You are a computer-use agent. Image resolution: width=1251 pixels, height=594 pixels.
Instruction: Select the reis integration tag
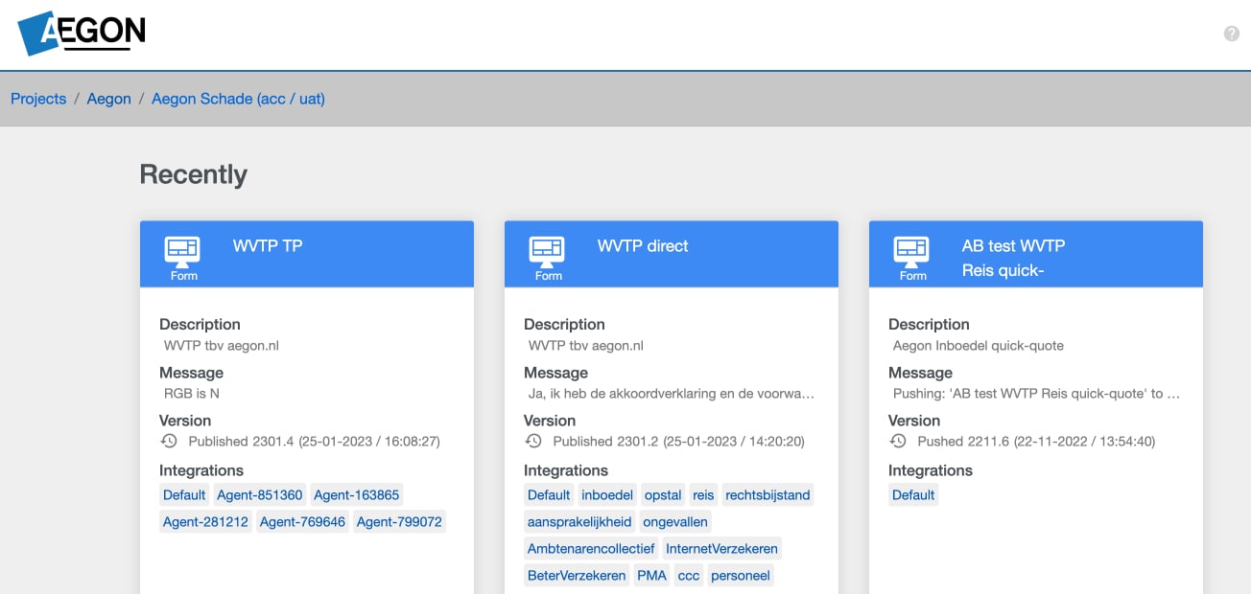click(x=703, y=495)
